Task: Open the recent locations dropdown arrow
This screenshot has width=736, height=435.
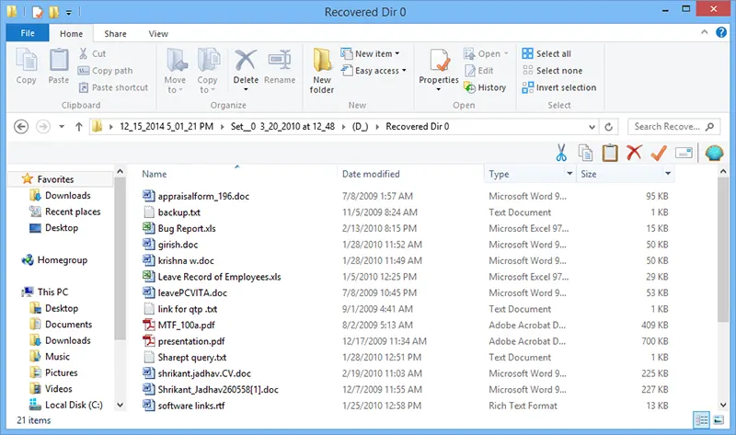Action: click(x=62, y=127)
